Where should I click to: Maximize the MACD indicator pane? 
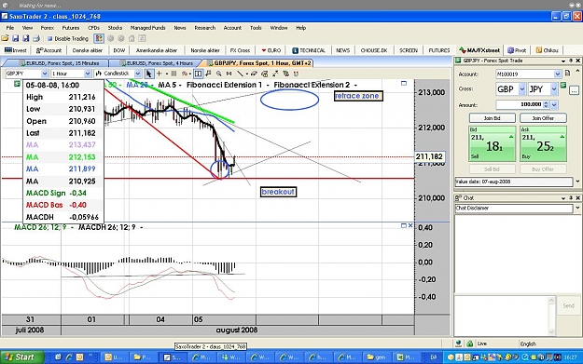403,225
